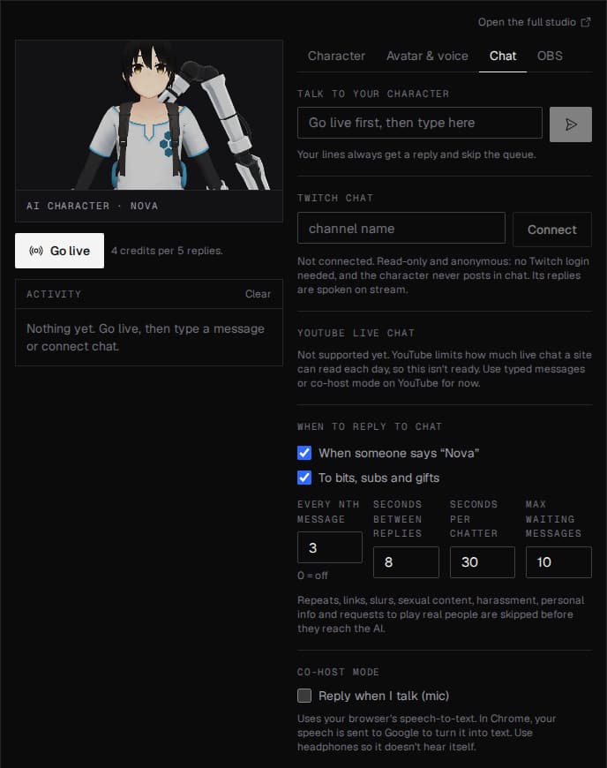
Task: Toggle To bits, subs and gifts checkbox
Action: point(304,478)
